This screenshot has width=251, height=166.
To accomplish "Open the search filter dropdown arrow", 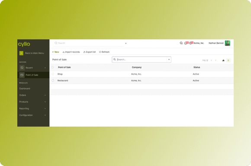I will pos(169,60).
